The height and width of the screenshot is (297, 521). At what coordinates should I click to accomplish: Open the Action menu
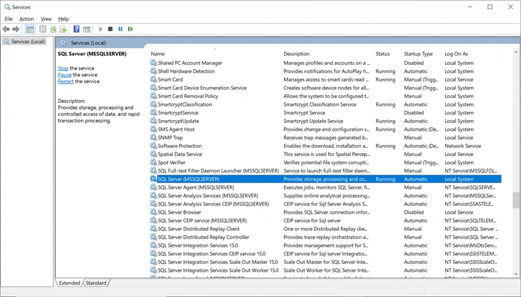coord(26,19)
